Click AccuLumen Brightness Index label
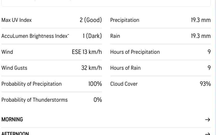 [x=35, y=36]
